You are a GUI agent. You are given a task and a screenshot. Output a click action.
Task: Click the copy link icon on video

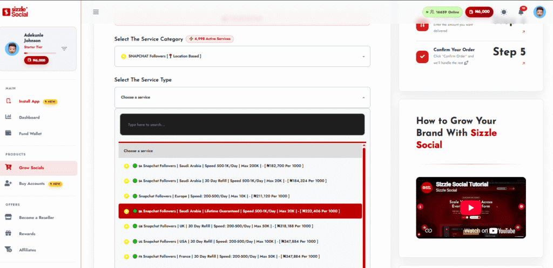click(428, 231)
